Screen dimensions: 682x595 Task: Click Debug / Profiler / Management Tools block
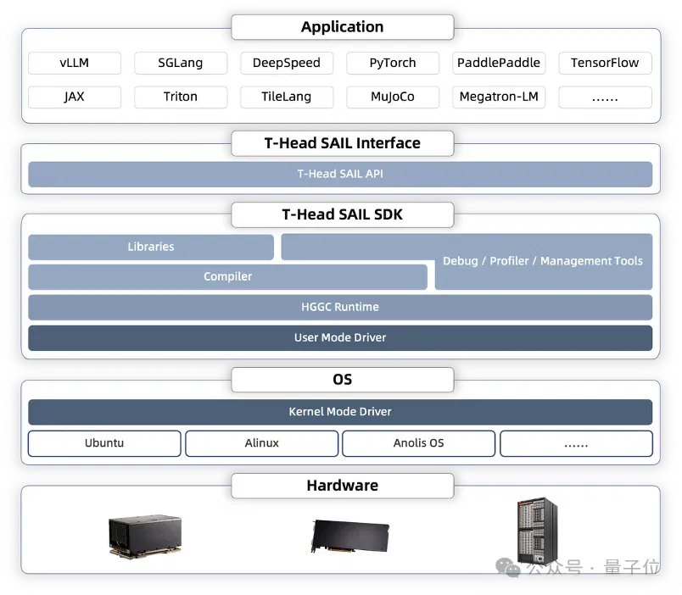click(x=543, y=261)
